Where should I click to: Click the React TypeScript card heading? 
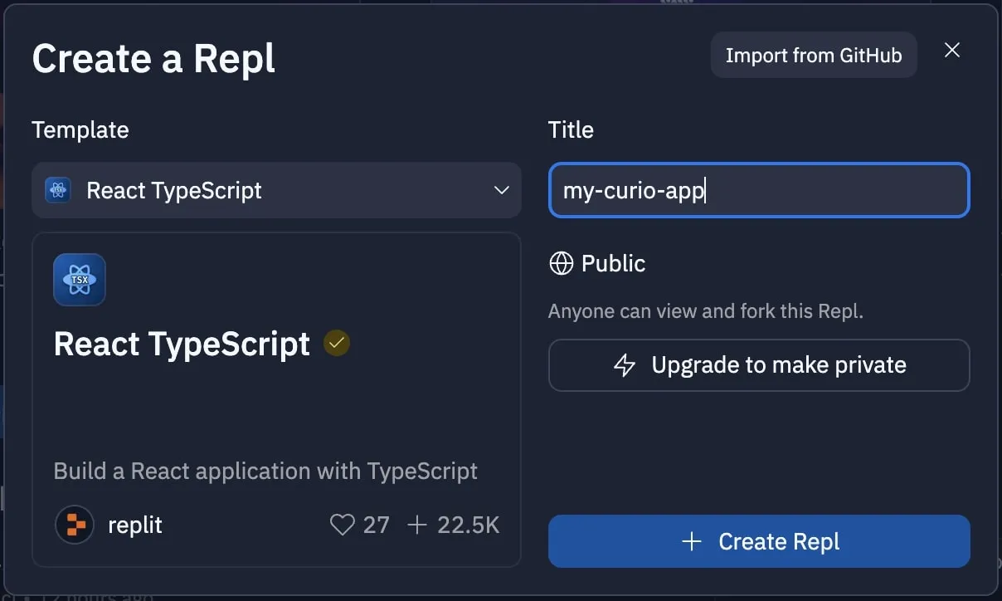point(182,344)
